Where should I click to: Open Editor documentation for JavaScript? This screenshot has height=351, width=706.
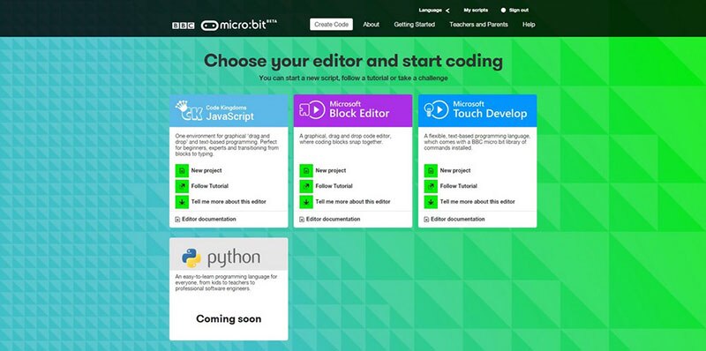209,219
